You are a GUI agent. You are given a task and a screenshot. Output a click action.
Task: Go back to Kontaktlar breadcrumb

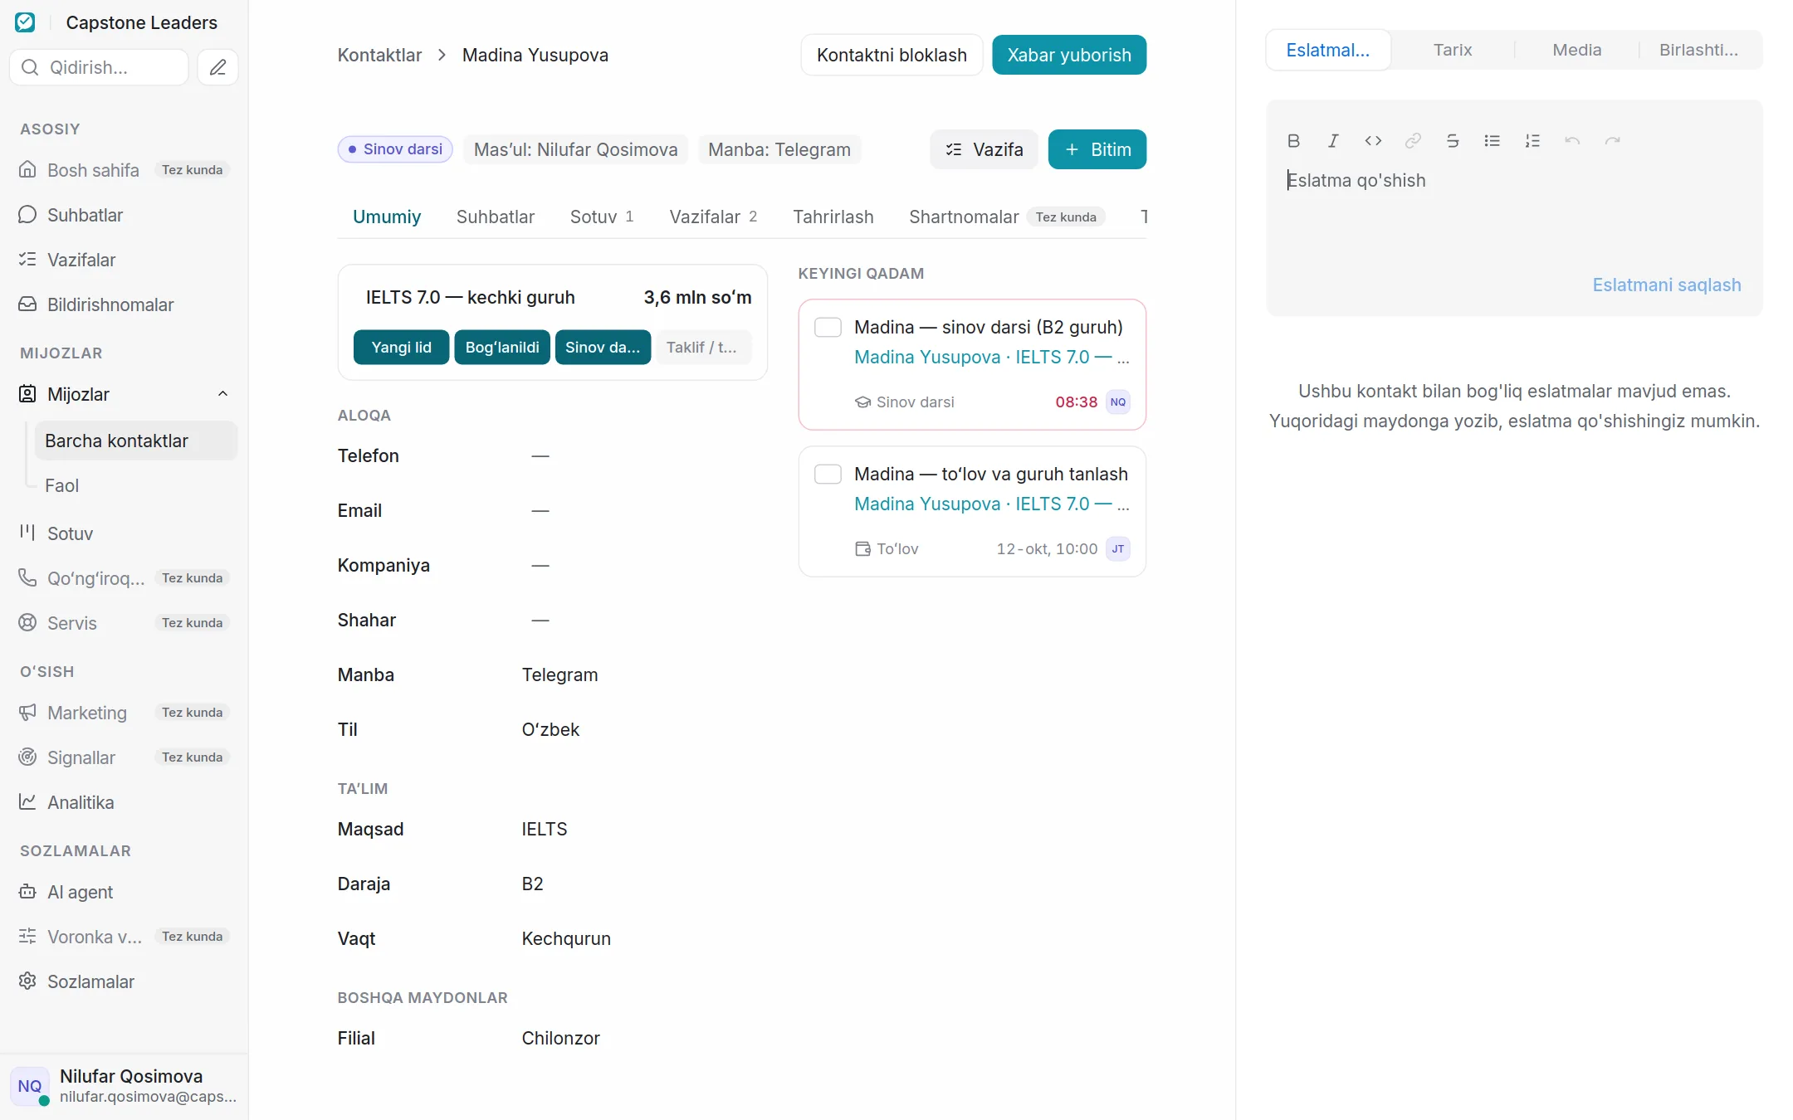(x=379, y=55)
